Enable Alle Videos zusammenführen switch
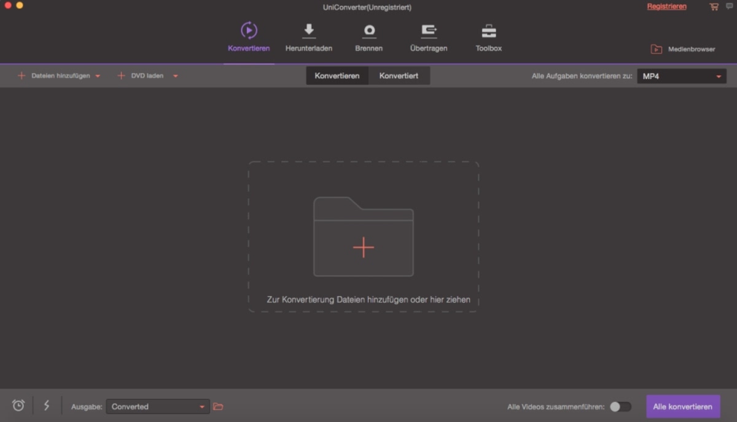Screen dimensions: 737x422 620,406
